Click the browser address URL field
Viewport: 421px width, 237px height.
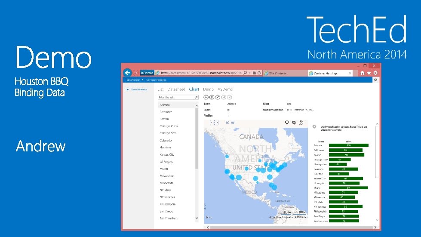point(201,73)
